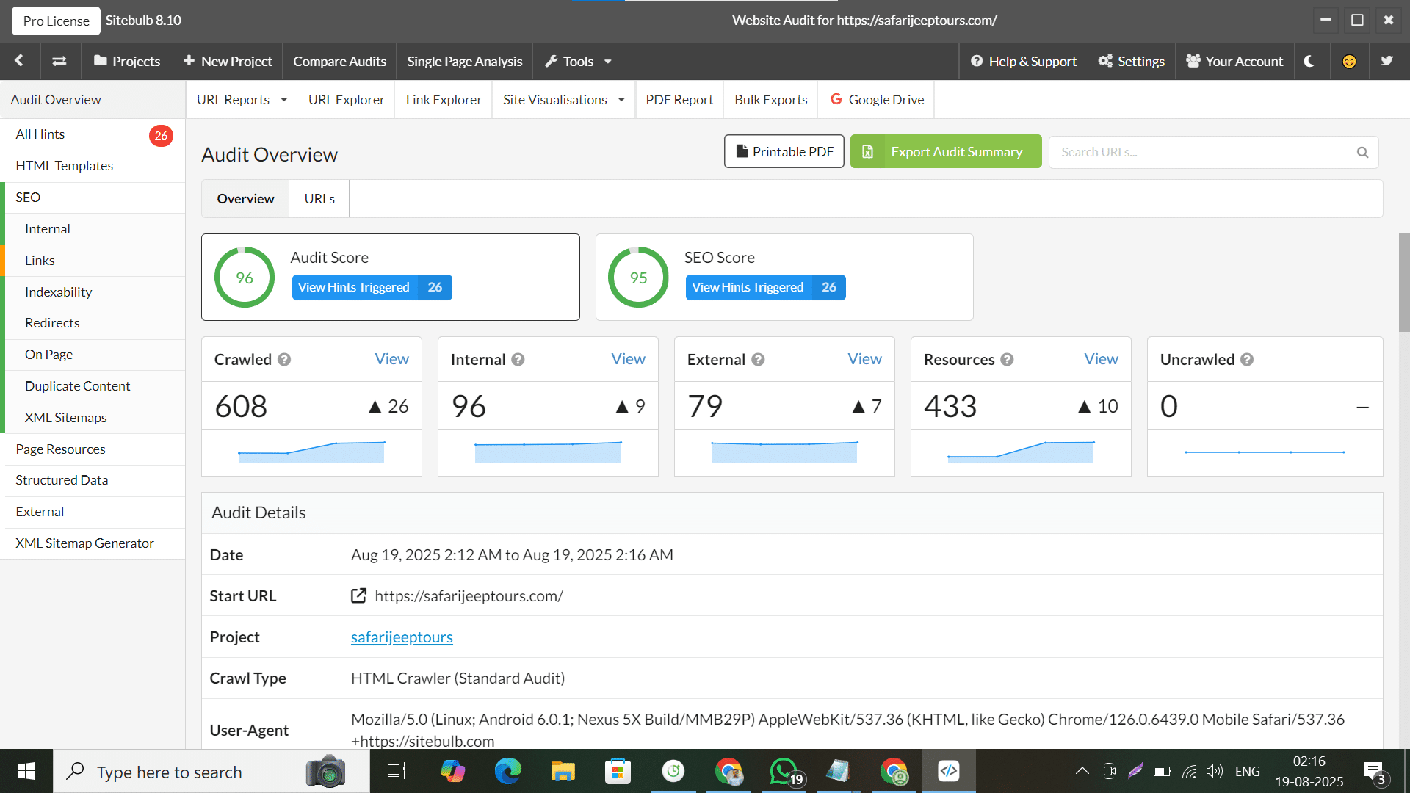Click the External help question mark

tap(758, 359)
